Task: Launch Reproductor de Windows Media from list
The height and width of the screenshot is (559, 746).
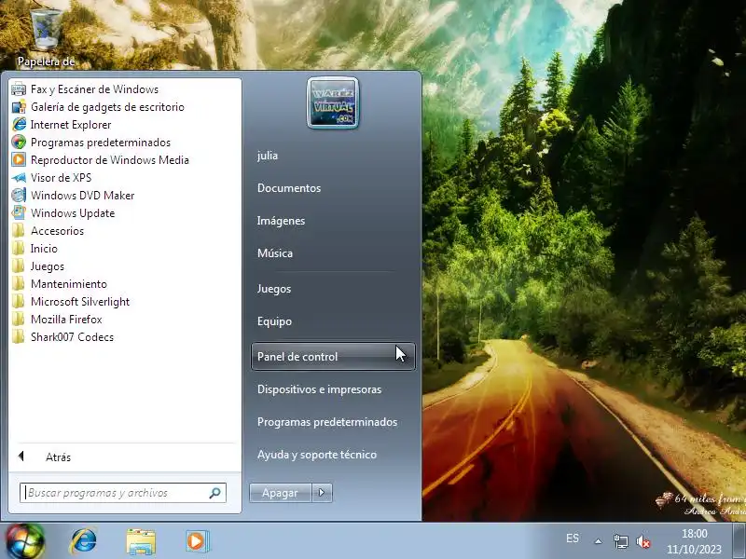Action: (x=101, y=159)
